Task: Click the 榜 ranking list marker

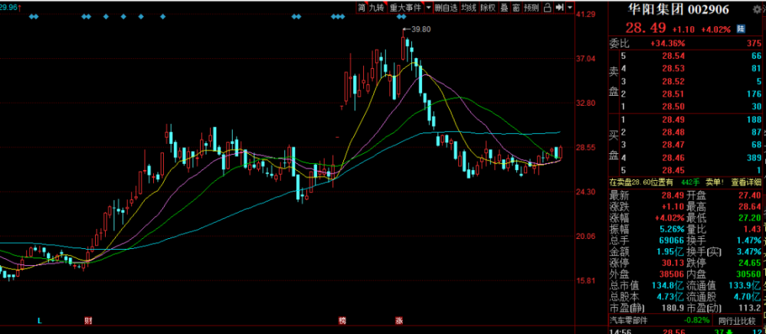Action: pyautogui.click(x=342, y=321)
